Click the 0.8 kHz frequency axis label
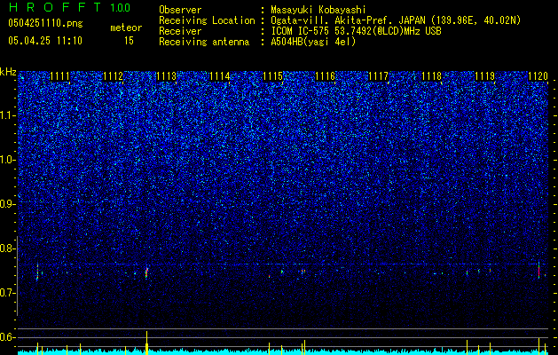Screen dimensions: 558x355 coord(8,248)
